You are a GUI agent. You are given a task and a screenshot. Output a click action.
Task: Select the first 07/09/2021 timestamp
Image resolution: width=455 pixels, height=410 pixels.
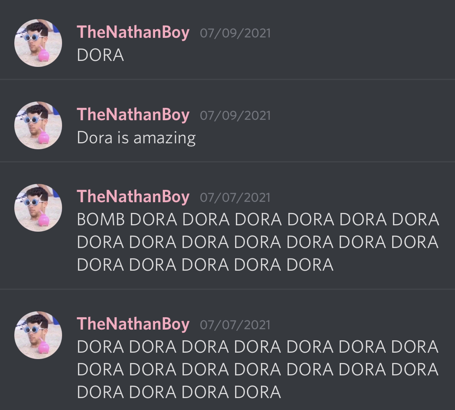pos(235,33)
